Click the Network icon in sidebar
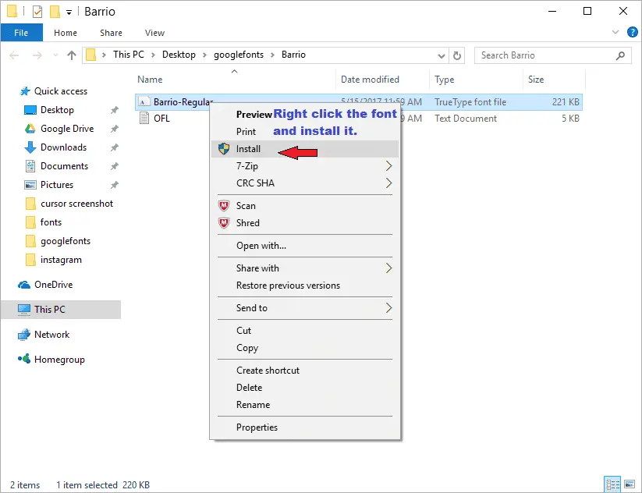 (24, 335)
